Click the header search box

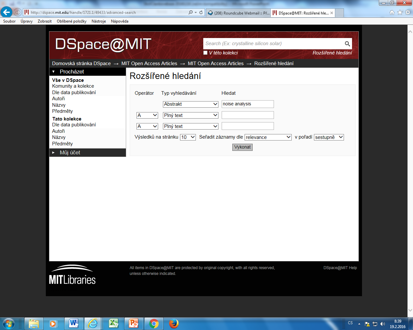[x=274, y=44]
